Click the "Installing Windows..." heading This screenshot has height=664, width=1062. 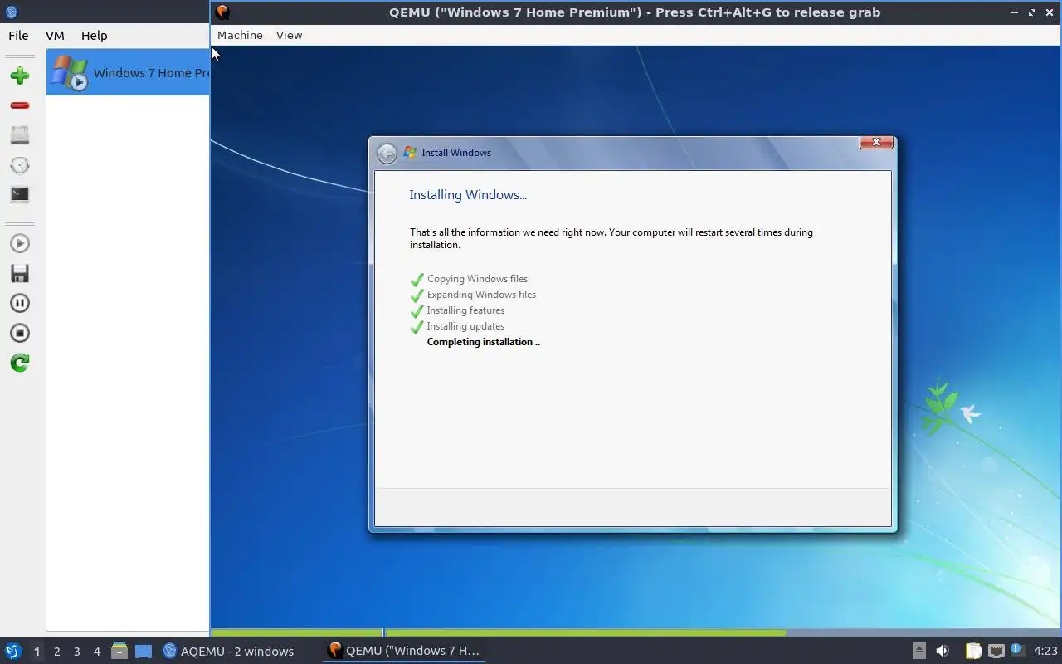click(x=468, y=195)
